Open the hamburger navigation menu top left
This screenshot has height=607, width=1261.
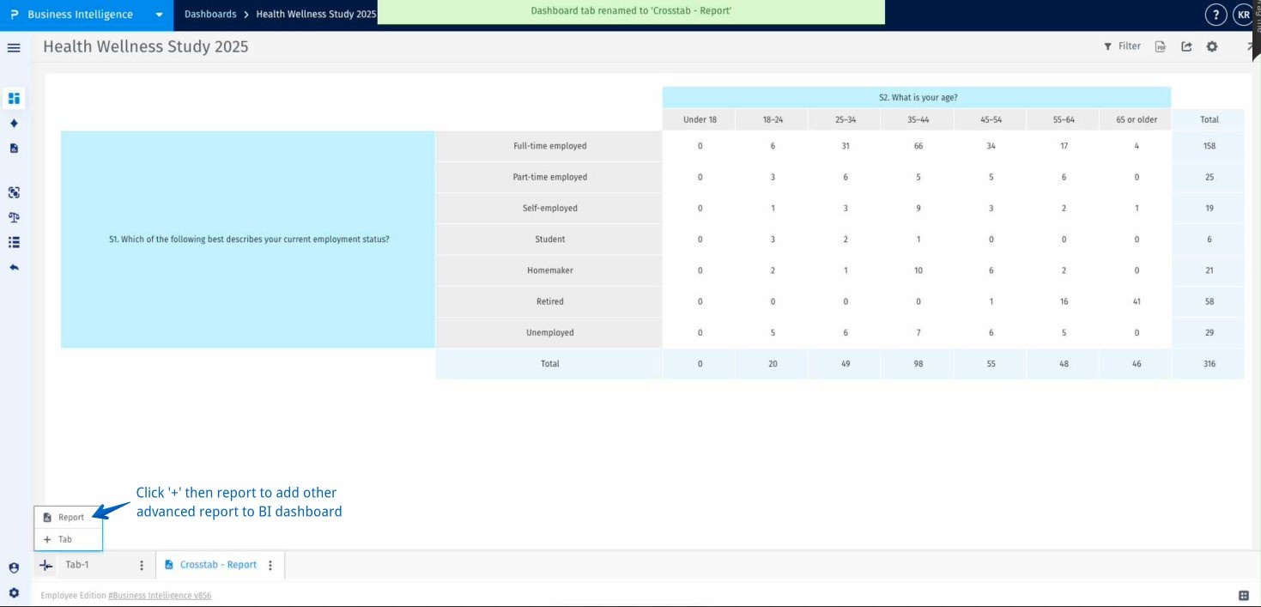[13, 47]
